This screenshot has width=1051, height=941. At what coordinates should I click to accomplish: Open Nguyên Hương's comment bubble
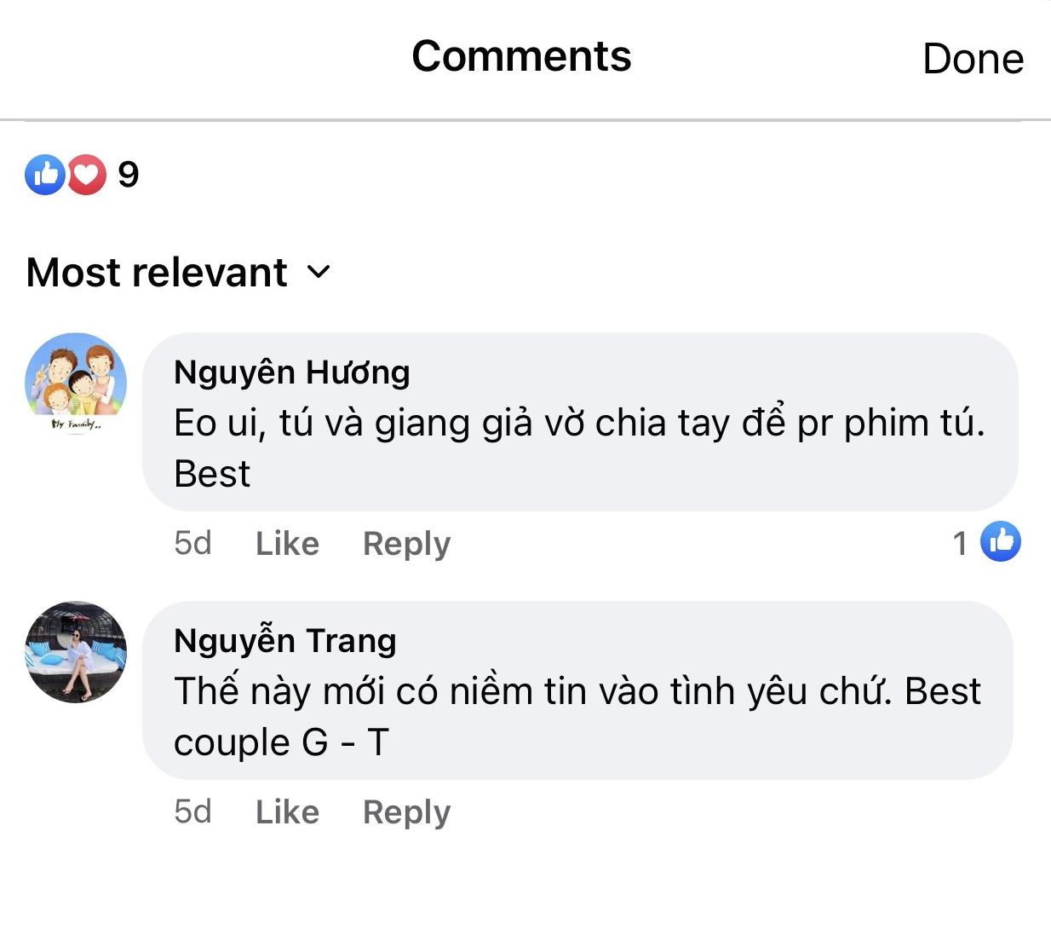579,424
